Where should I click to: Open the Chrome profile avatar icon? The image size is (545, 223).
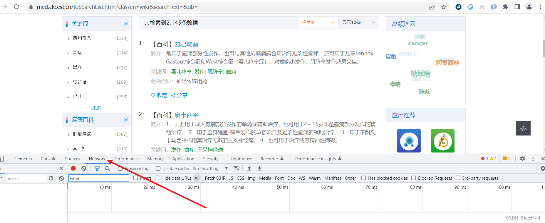point(529,7)
